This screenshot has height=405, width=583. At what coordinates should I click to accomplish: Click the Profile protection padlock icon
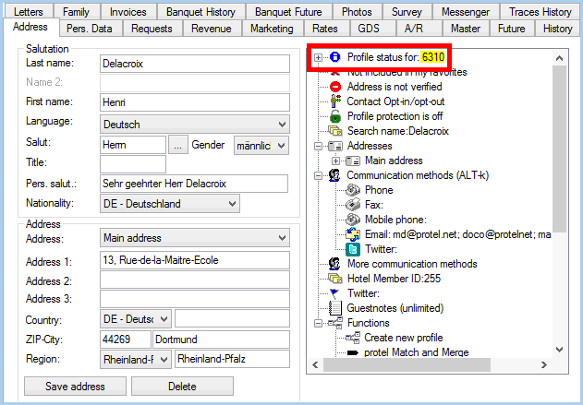334,116
